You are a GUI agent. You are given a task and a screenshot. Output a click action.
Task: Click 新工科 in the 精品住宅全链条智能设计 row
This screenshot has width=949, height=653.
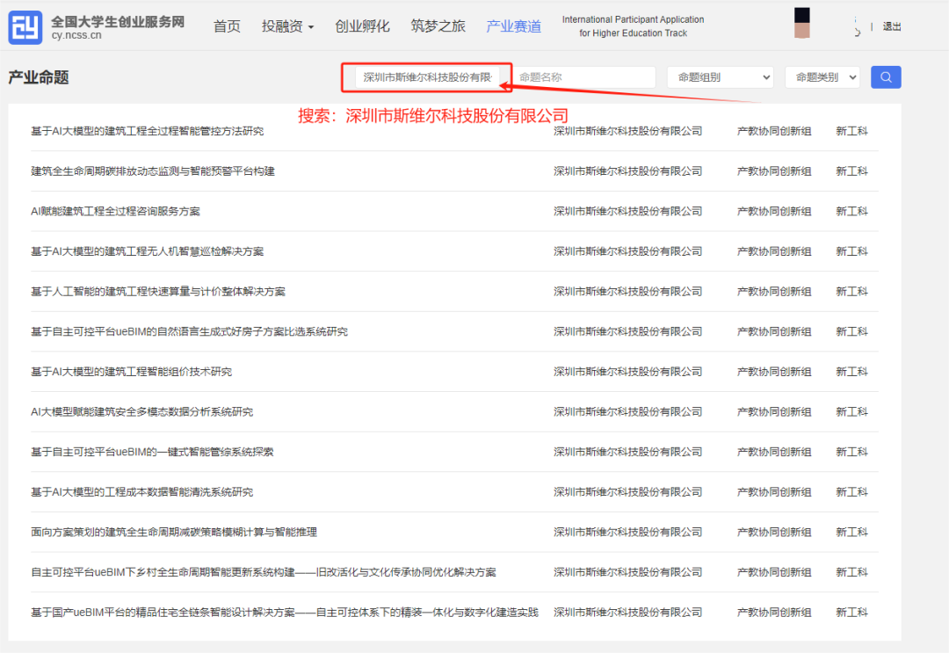pyautogui.click(x=851, y=613)
